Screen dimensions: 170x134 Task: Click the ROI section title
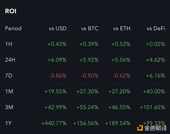pyautogui.click(x=10, y=12)
